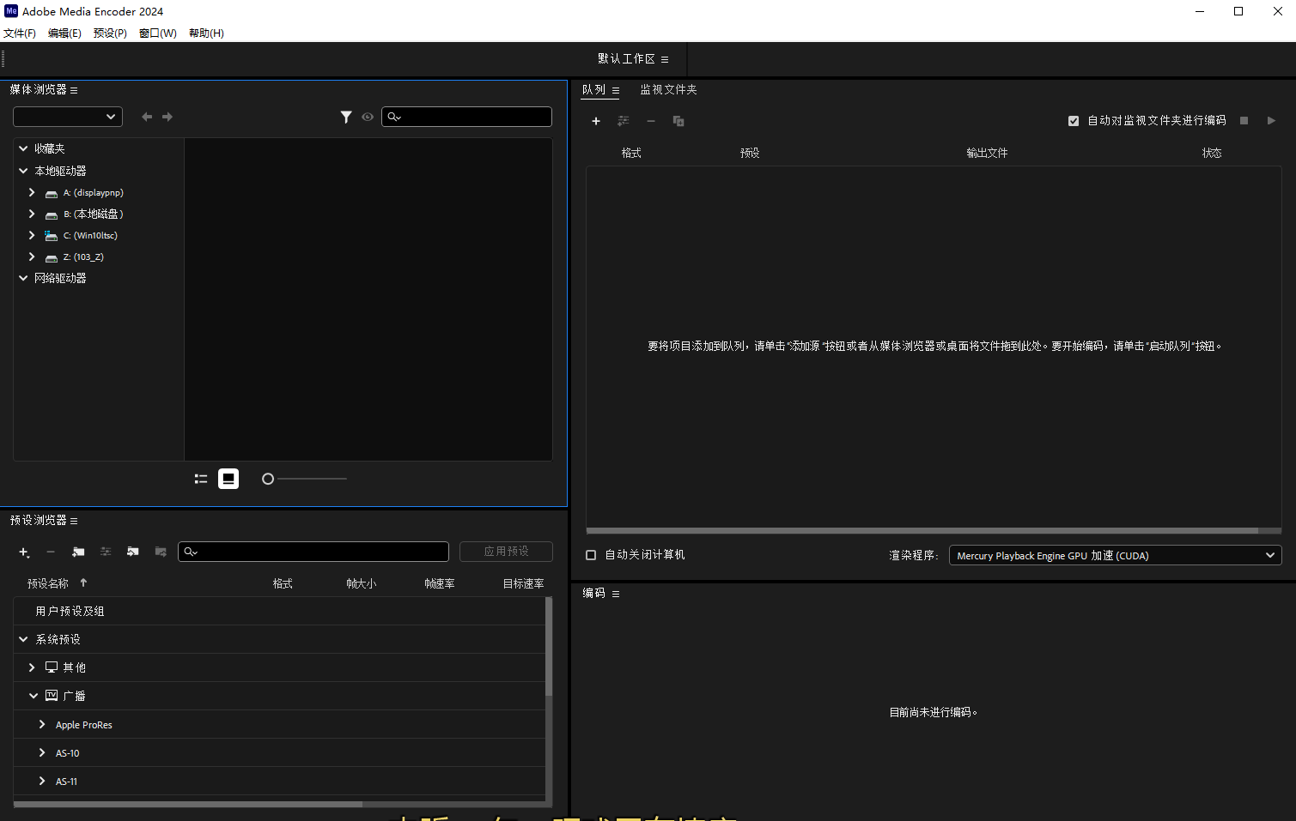Expand the Z: (103_Z) drive

(32, 257)
